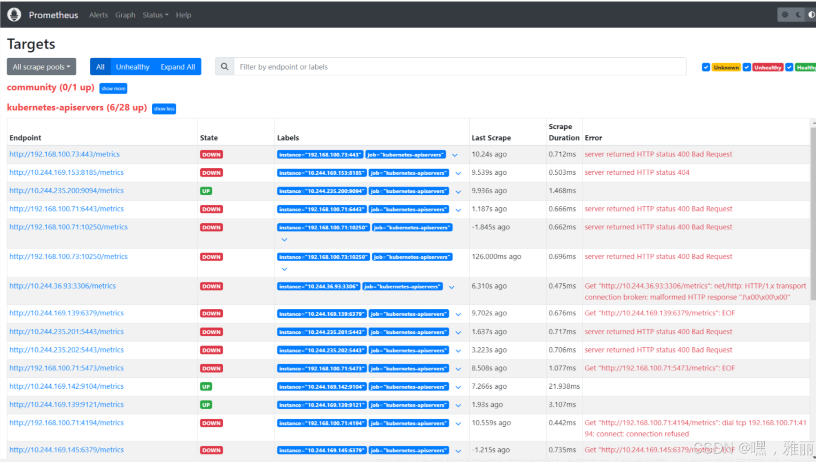Click UP badge for 10.244.235.200:9094 row
This screenshot has height=462, width=816.
pos(206,191)
